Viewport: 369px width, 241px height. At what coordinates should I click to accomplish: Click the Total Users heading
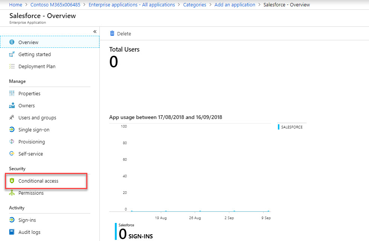[124, 49]
